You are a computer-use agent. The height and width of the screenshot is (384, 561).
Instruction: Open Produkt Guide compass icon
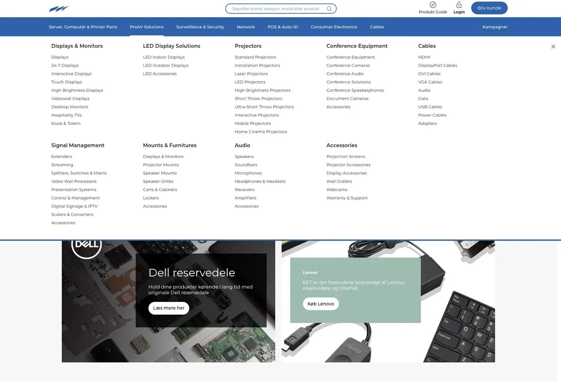[433, 5]
